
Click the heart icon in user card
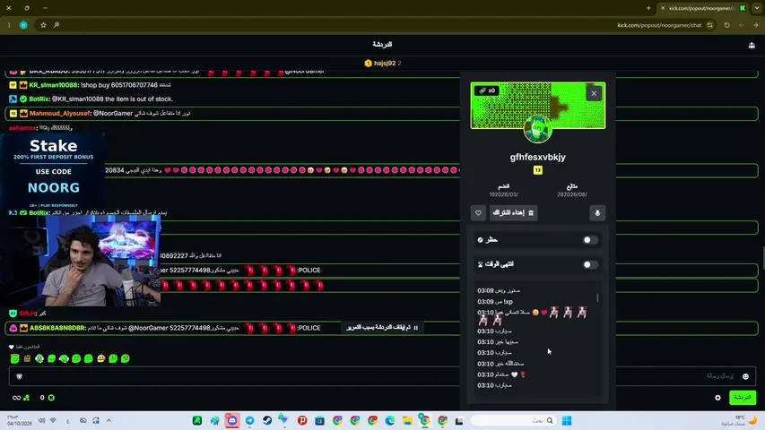[478, 213]
